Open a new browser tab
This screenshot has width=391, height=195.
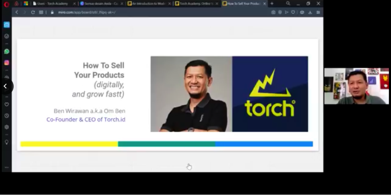point(272,4)
